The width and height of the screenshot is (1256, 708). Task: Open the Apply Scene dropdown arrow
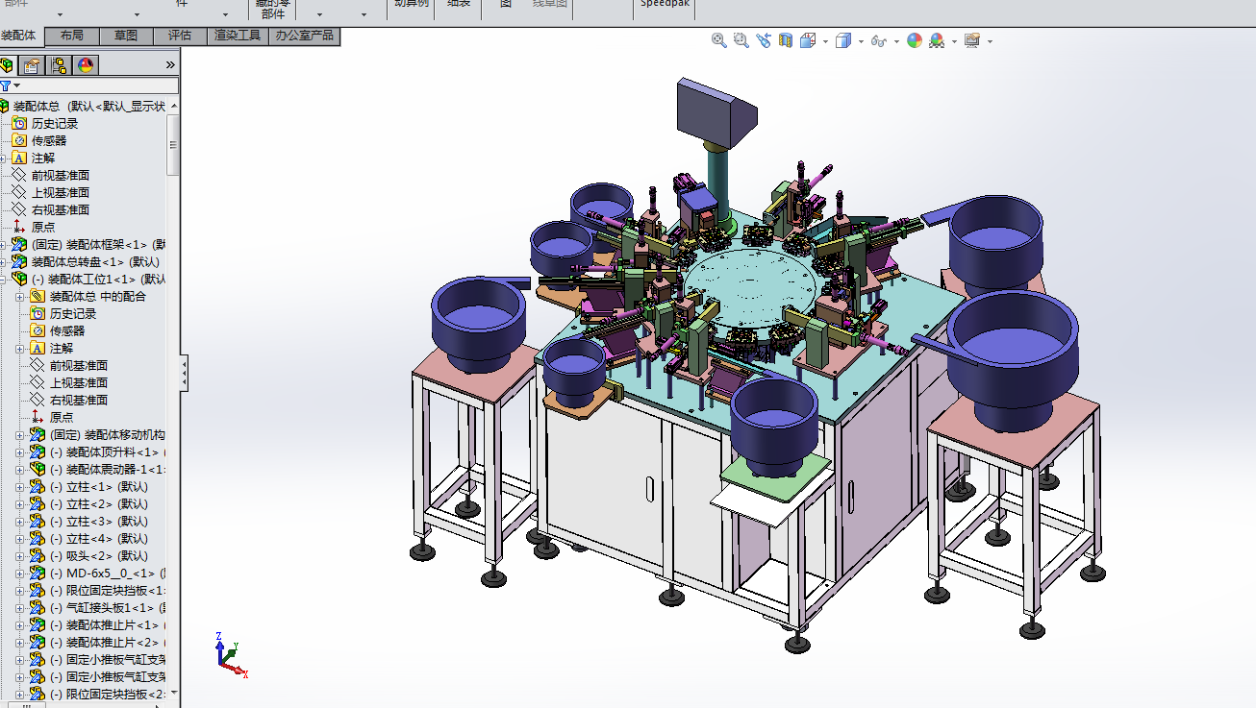point(954,41)
